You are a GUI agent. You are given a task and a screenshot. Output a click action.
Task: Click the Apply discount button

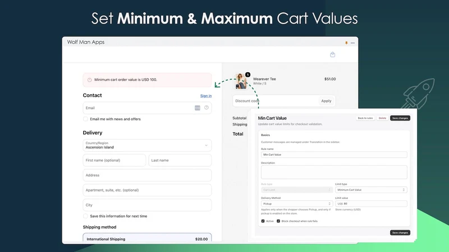326,101
